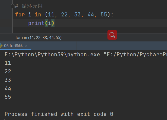Click the number 33 inside the code tuple

(x=78, y=15)
